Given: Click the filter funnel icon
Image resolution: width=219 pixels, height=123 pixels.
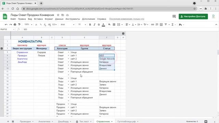Looking at the screenshot, I should [166, 25].
